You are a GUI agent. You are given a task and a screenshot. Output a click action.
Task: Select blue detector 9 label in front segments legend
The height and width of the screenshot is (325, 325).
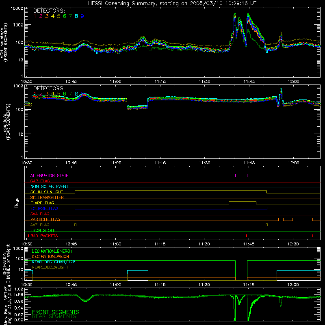coord(82,16)
